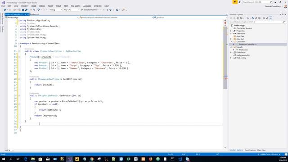Image resolution: width=288 pixels, height=162 pixels.
Task: Open the File Explorer taskbar icon
Action: pyautogui.click(x=33, y=159)
